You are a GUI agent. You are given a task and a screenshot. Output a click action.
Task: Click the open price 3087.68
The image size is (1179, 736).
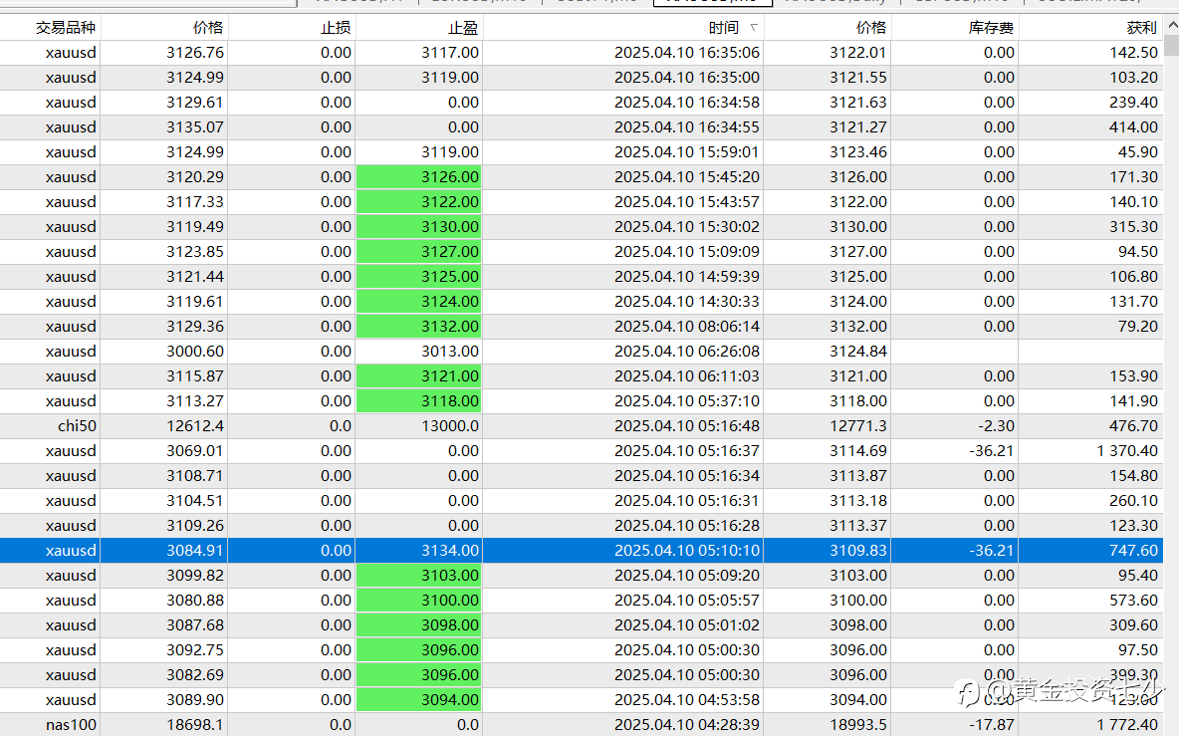coord(195,624)
